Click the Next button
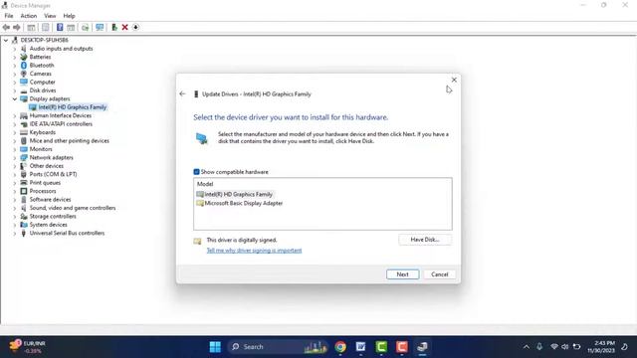This screenshot has height=358, width=637. 402,274
